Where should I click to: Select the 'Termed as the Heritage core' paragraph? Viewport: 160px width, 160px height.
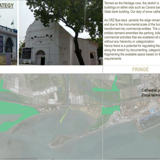coord(131,8)
